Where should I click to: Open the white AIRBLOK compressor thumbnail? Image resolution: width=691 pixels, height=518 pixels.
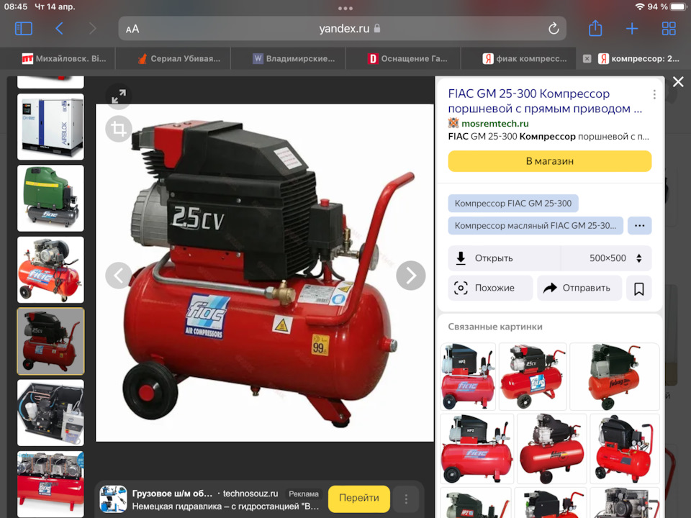(50, 127)
